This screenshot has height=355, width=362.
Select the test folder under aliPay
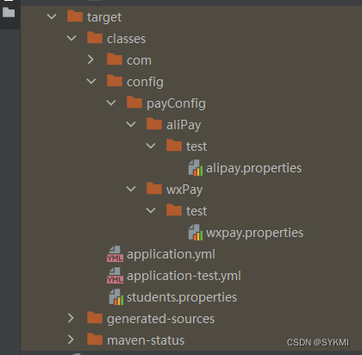pos(197,146)
